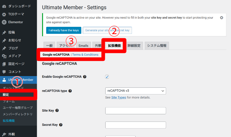Switch to the システム情報 settings tab
Viewport: 231px width, 137px height.
(x=157, y=46)
